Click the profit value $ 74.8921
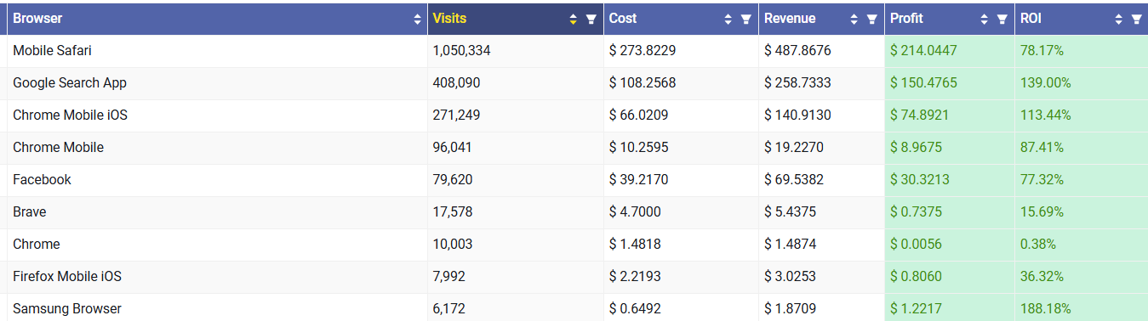Viewport: 1148px width, 321px height. pos(920,115)
